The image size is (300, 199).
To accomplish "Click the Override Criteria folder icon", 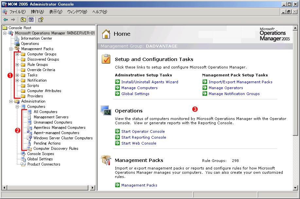I will click(23, 70).
